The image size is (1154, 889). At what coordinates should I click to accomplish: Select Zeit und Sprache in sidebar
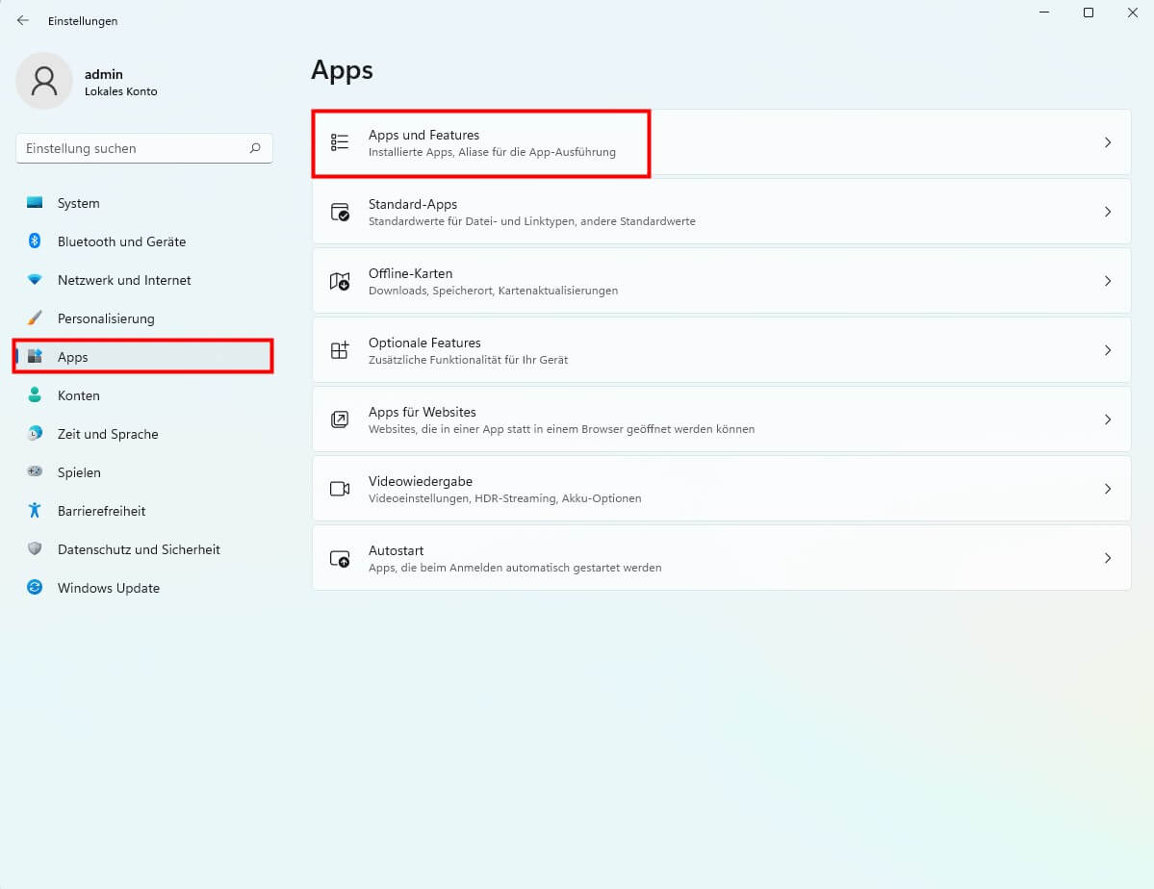pyautogui.click(x=107, y=434)
